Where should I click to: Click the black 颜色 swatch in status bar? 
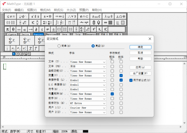(86, 131)
